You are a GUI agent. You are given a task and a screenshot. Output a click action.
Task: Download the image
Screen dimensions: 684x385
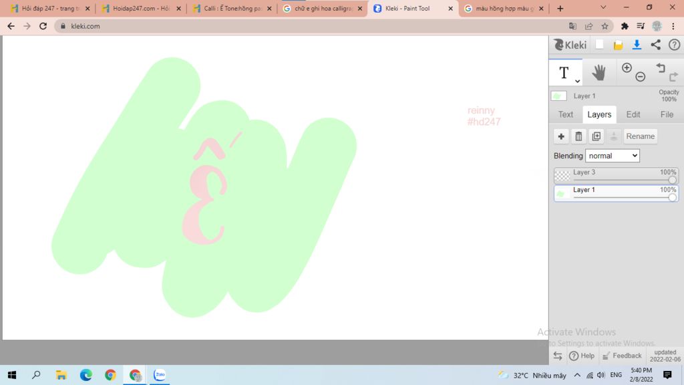click(x=637, y=45)
